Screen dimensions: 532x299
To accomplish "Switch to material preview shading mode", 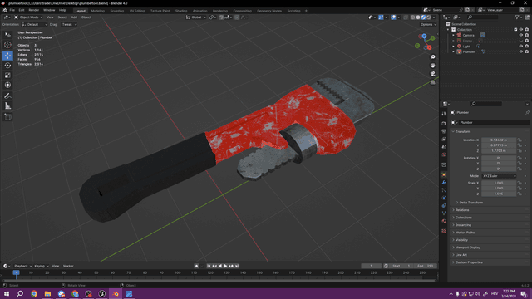I will 423,17.
